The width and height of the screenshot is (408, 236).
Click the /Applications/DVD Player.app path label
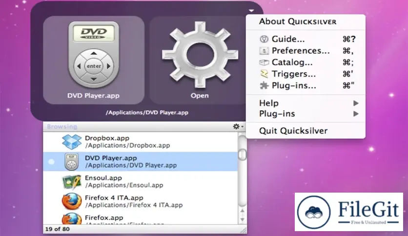(x=147, y=113)
